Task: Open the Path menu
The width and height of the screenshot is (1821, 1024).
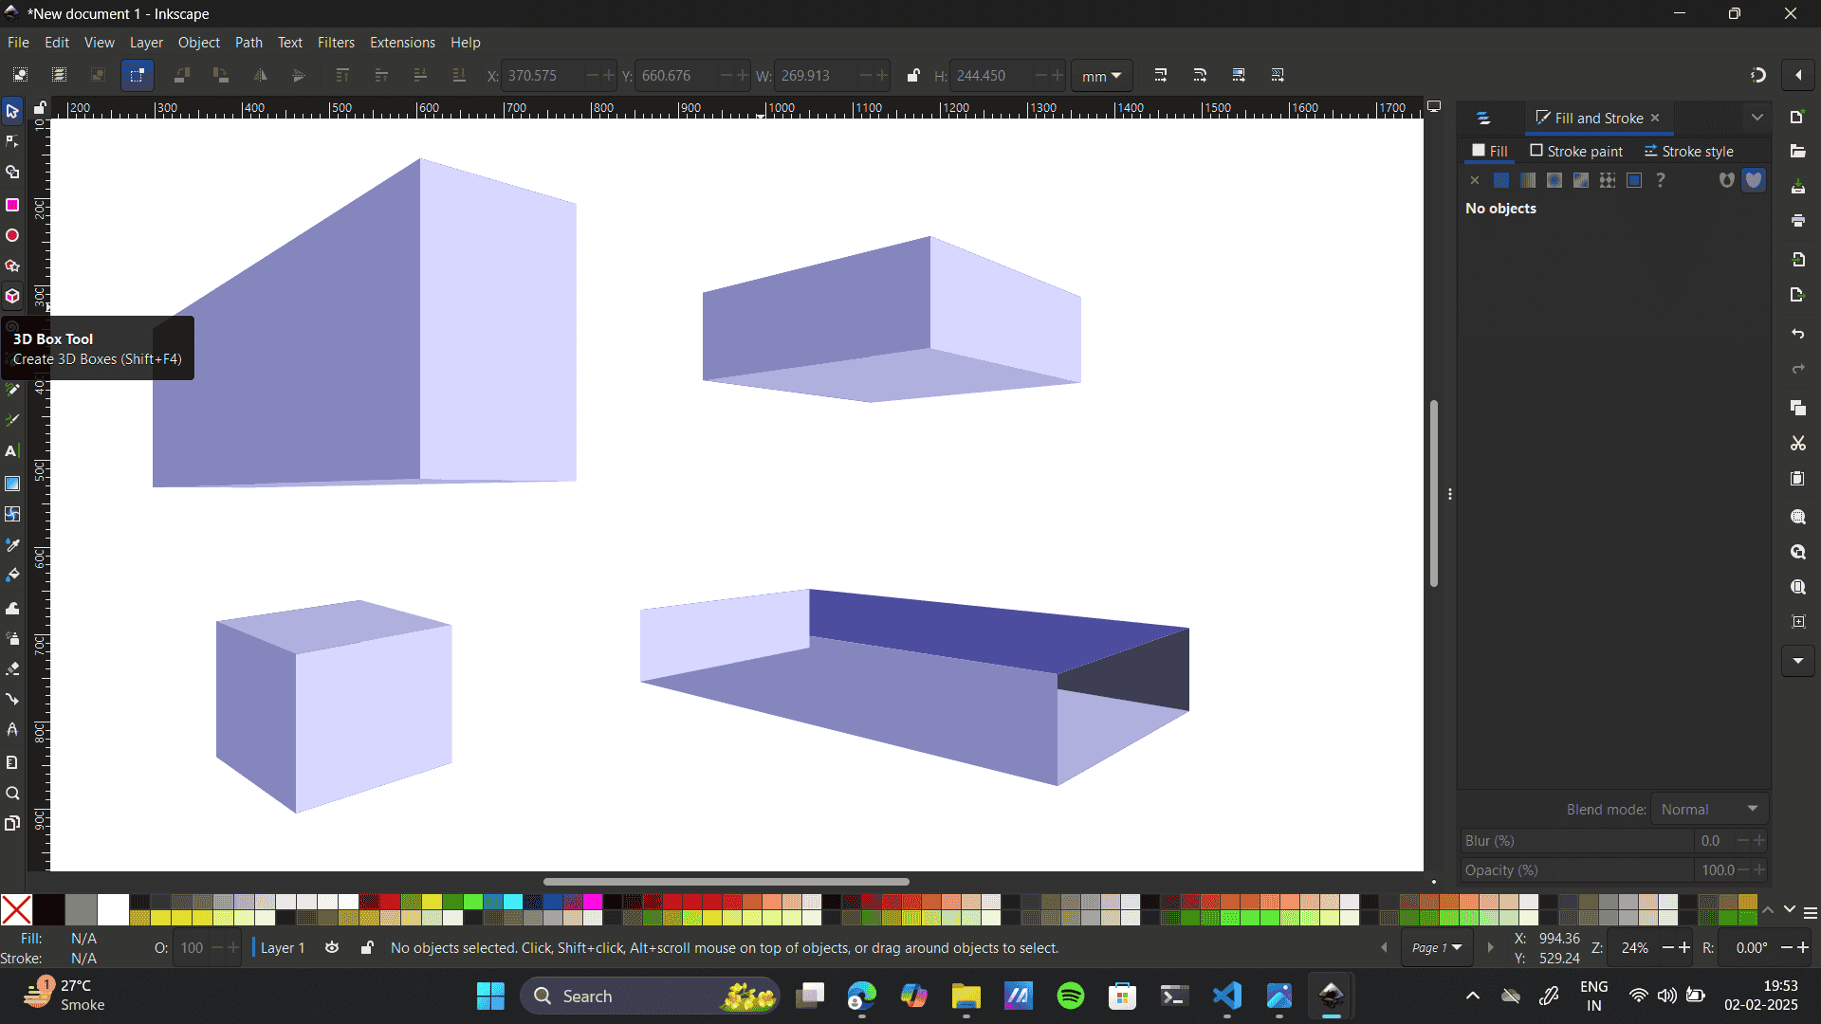Action: 248,43
